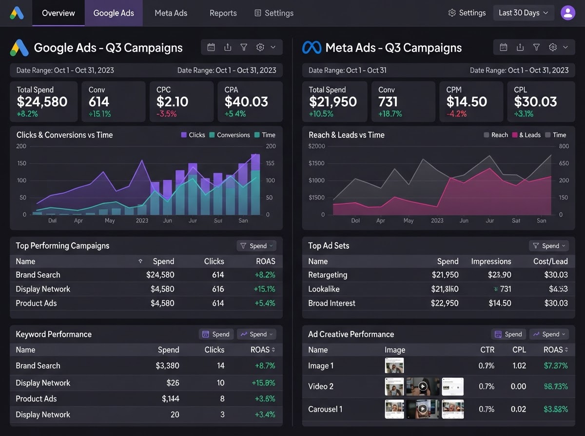
Task: Toggle the Time legend swatch in the Google chart
Action: (x=257, y=135)
